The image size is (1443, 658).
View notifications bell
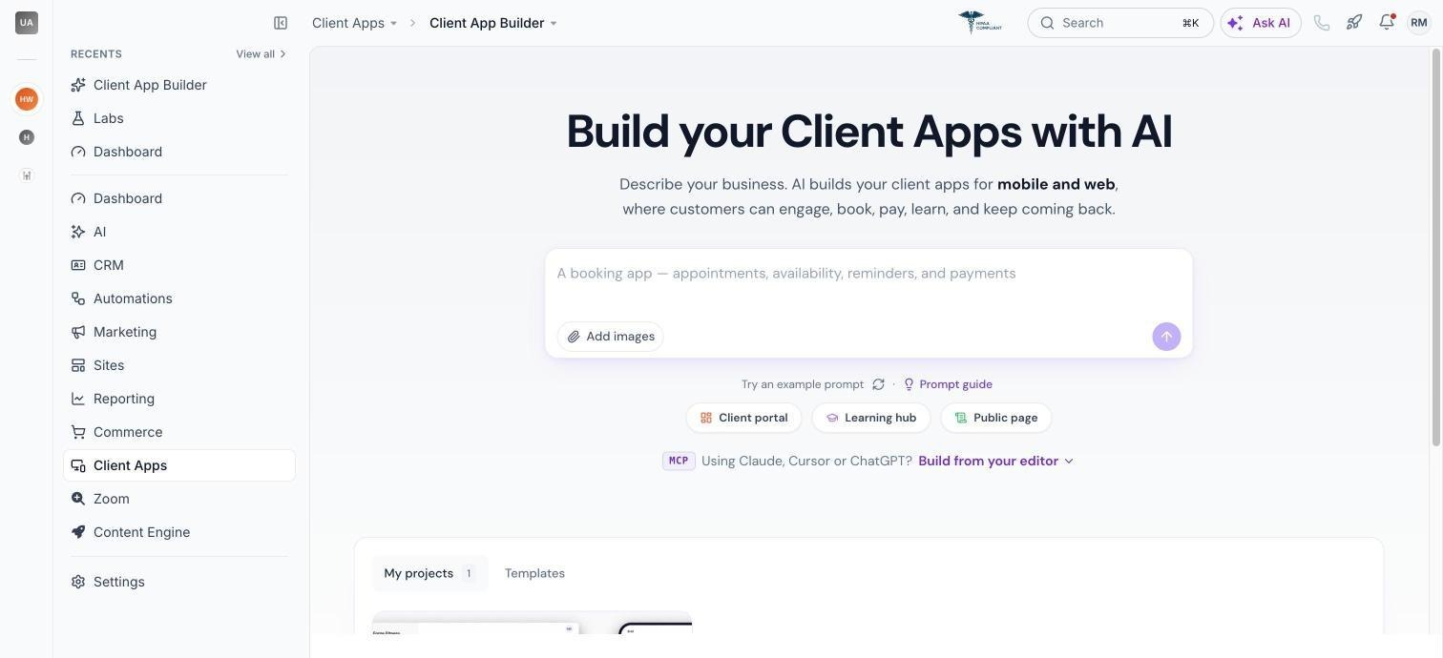(1387, 23)
